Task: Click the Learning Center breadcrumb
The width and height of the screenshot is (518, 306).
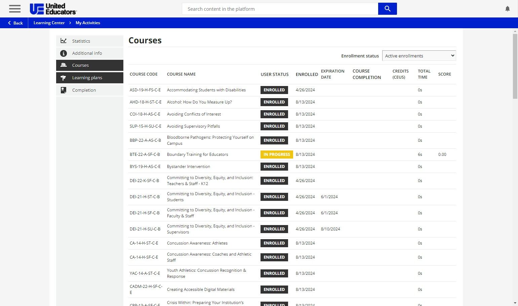Action: [49, 23]
